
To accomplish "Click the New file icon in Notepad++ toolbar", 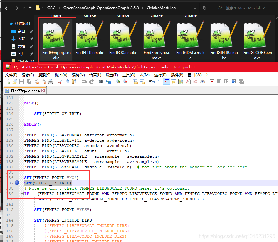I will coord(7,82).
